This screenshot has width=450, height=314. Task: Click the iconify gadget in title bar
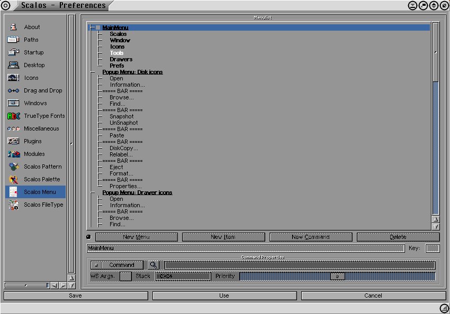point(412,5)
